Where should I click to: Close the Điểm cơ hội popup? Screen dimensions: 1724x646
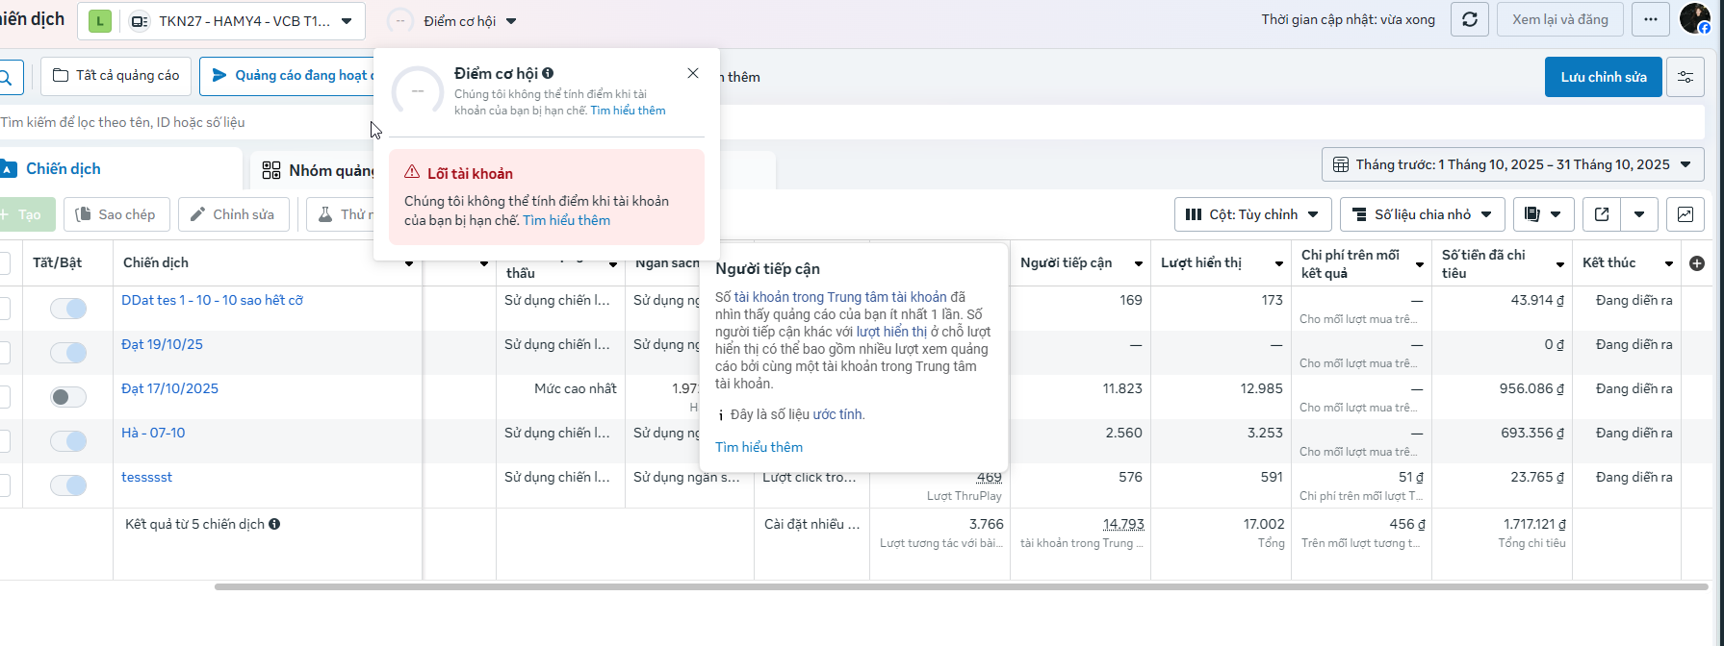693,73
